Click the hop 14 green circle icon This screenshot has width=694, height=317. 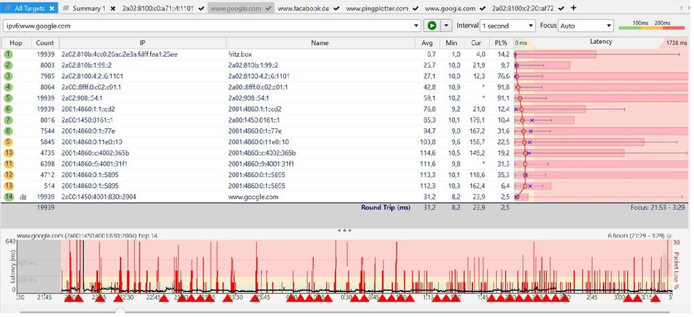coord(9,197)
